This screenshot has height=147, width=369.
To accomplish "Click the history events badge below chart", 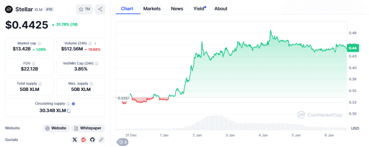I will 123,142.
